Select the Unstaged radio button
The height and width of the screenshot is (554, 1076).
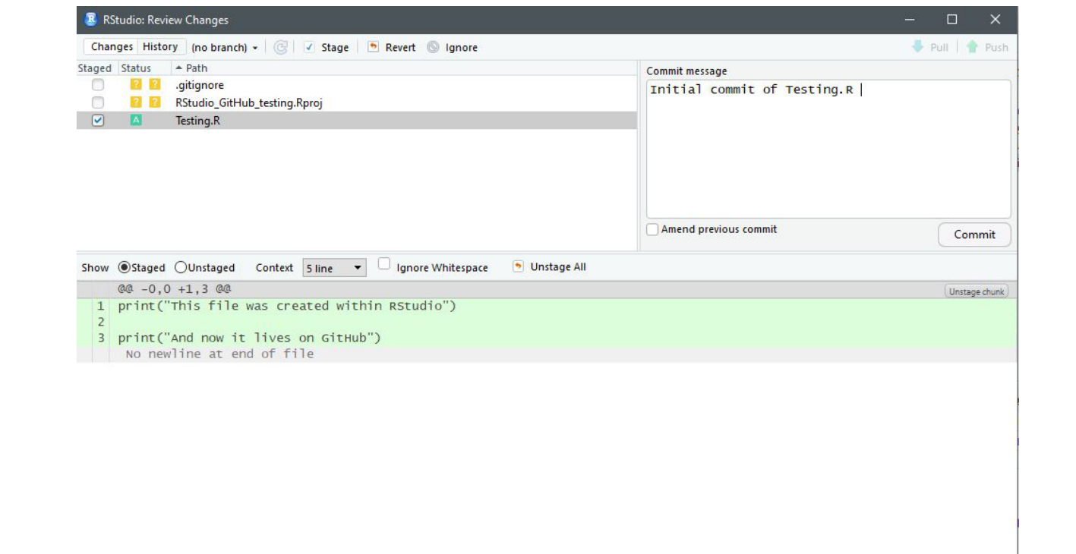(x=181, y=267)
